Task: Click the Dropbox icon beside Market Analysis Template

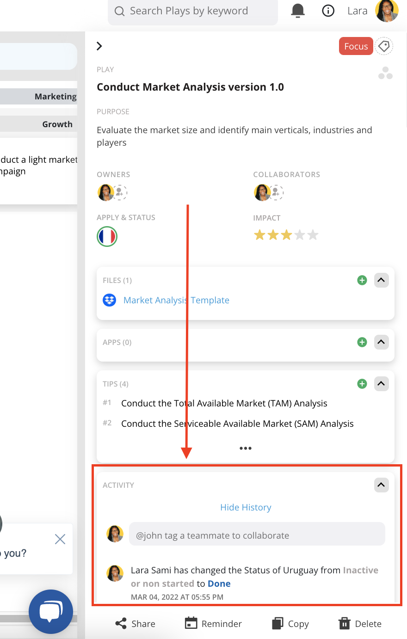Action: pos(109,300)
